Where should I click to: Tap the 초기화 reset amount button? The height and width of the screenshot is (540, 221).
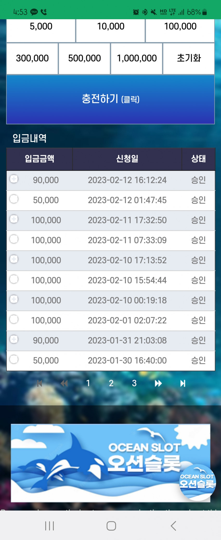click(x=189, y=58)
